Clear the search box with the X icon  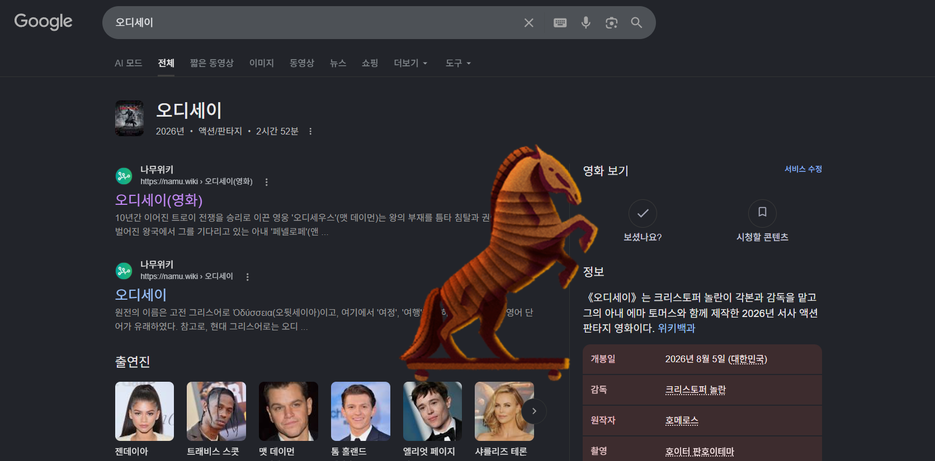click(528, 23)
